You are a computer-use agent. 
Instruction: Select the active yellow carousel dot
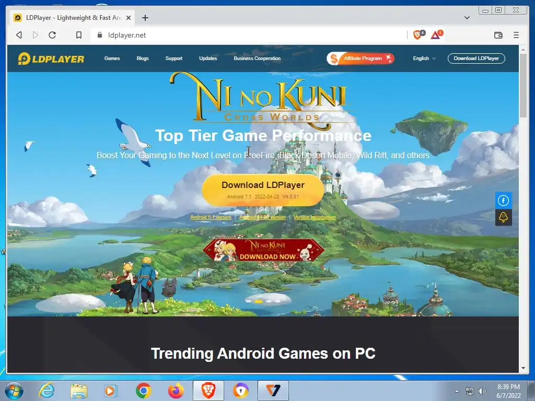[259, 301]
